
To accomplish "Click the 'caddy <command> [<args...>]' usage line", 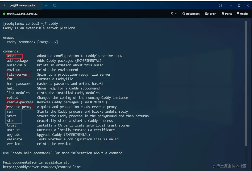I will coord(32,42).
